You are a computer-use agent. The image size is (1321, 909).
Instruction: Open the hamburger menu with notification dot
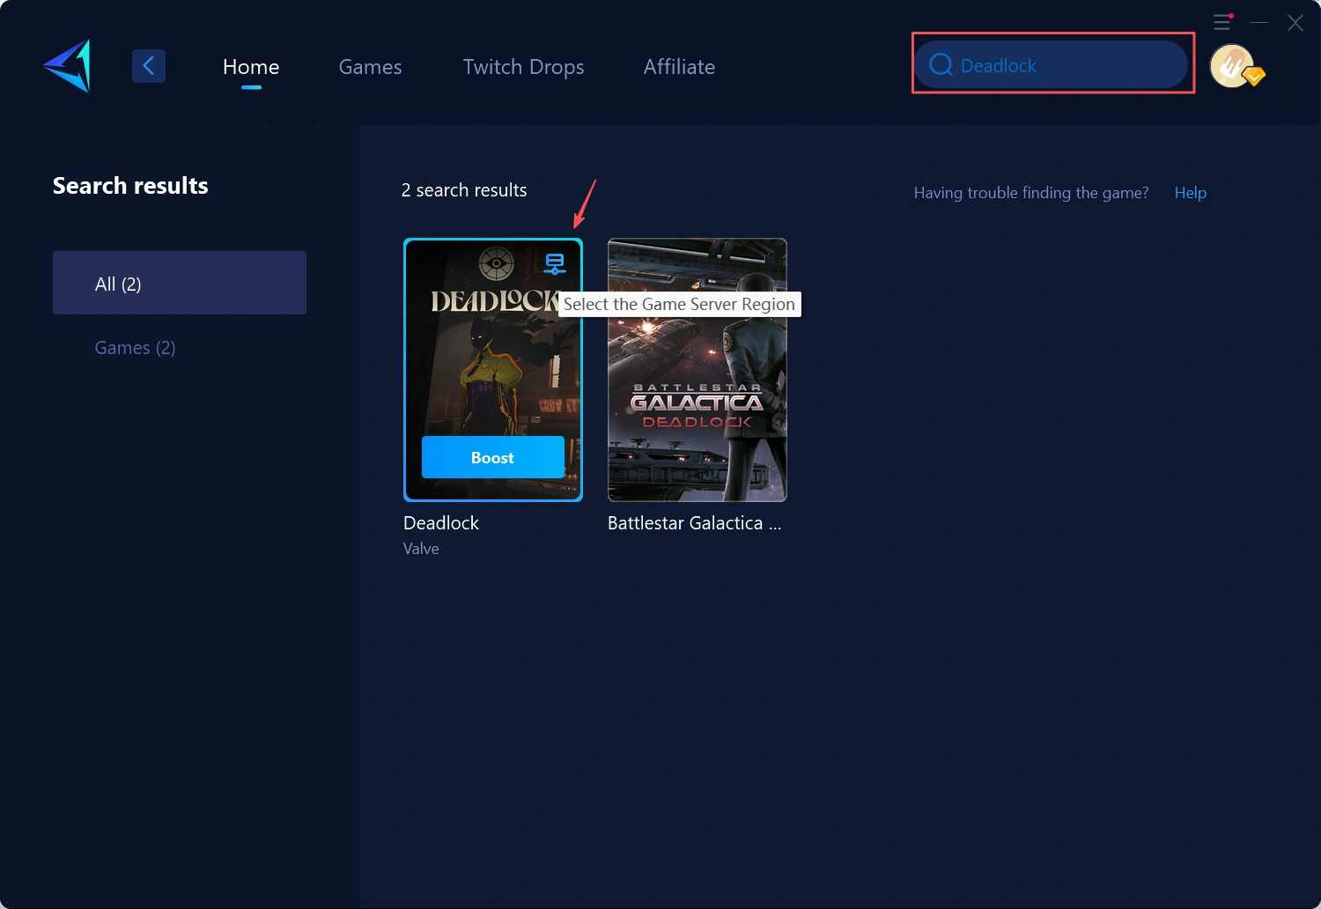point(1222,22)
